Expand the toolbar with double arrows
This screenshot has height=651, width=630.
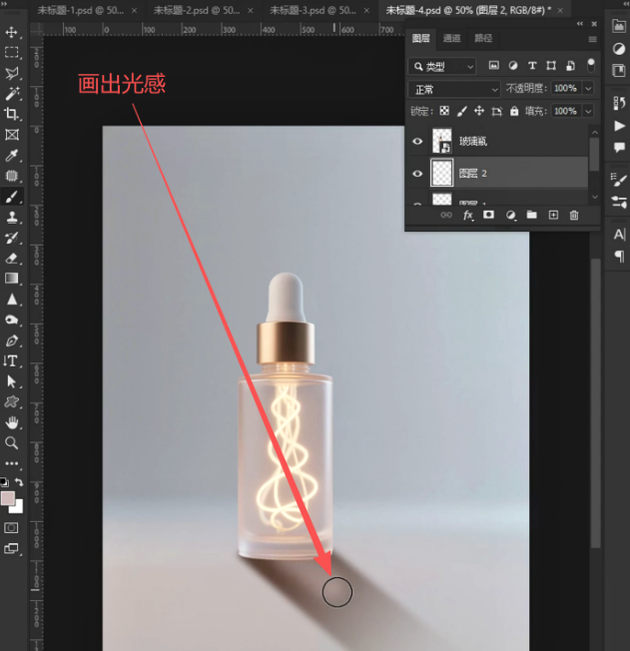5,3
